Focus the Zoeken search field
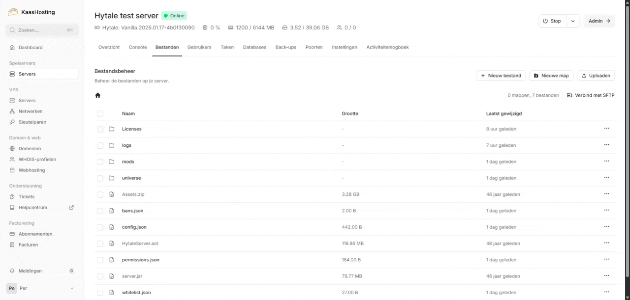630x300 pixels. point(42,30)
